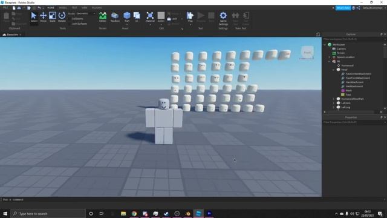
Task: Click the viewport maximize icon above view
Action: click(x=318, y=35)
